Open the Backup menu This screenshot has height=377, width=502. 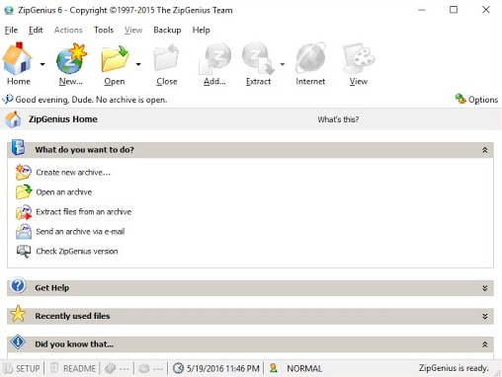point(167,30)
